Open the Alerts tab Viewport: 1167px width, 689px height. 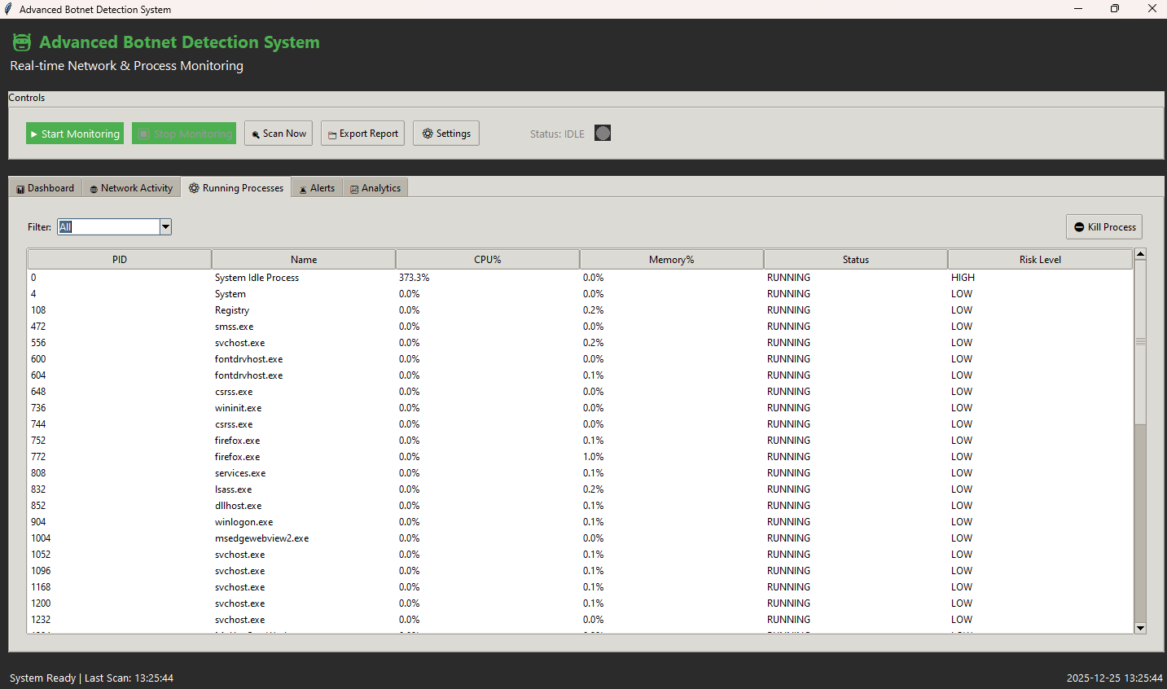point(317,188)
